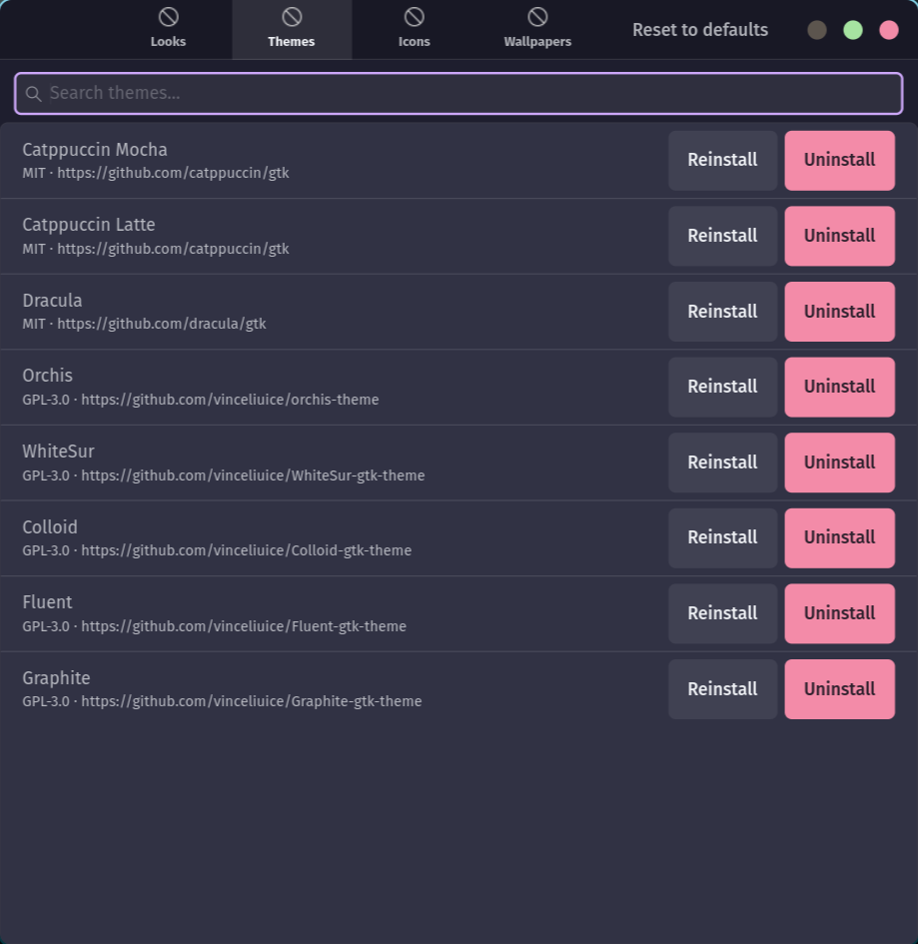Select the Graphite theme row
The width and height of the screenshot is (918, 944).
point(459,689)
